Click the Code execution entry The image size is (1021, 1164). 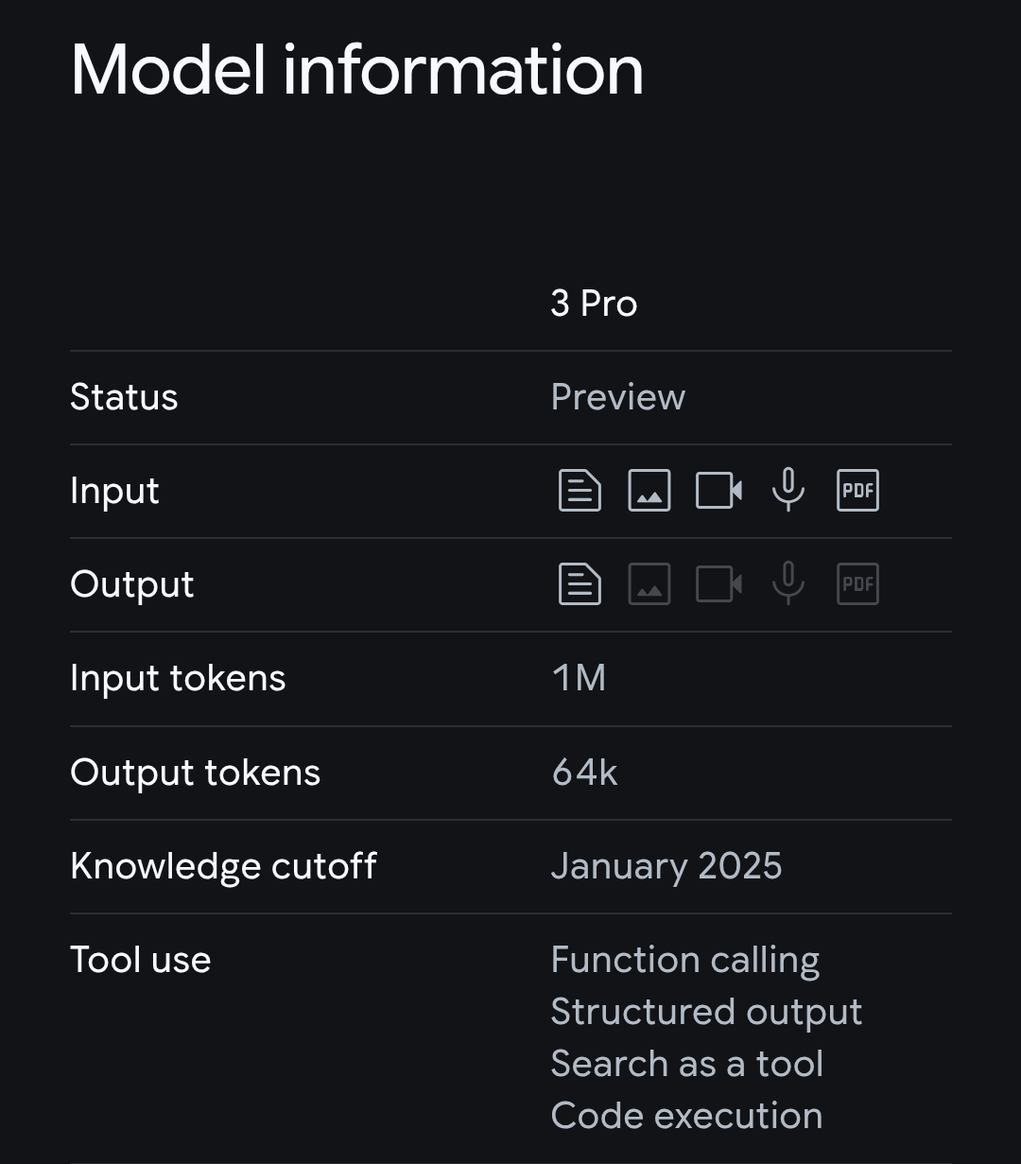tap(686, 1116)
